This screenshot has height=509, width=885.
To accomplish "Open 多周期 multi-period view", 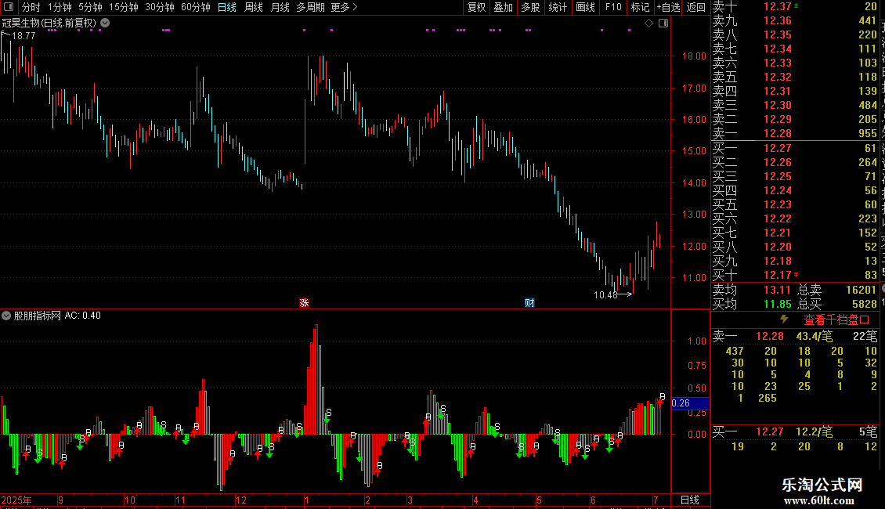I will [x=310, y=7].
